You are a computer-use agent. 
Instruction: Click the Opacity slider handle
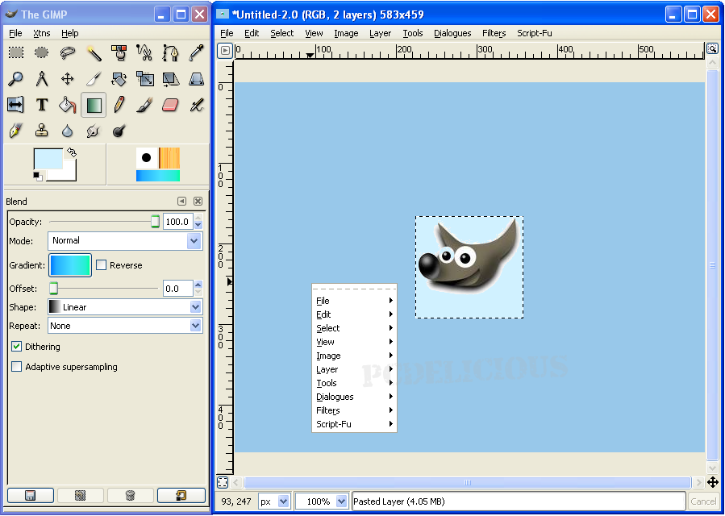click(156, 222)
